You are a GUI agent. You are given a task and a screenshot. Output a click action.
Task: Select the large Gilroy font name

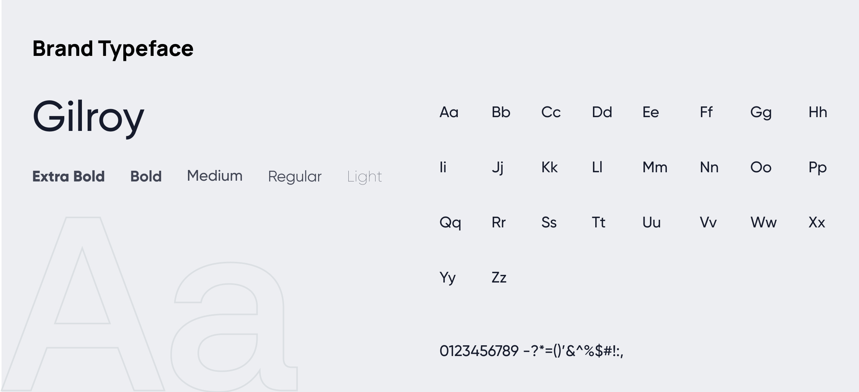(x=88, y=118)
